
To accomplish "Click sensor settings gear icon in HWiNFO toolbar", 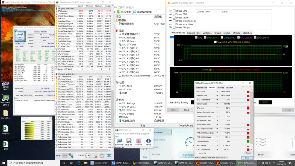I will (x=102, y=155).
